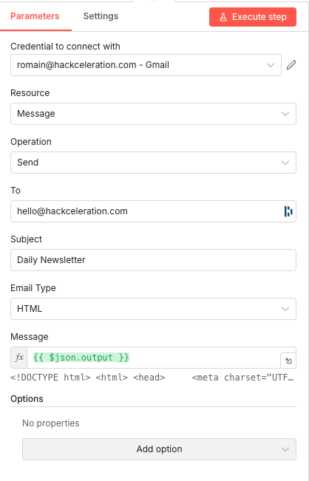309x481 pixels.
Task: Open the expression editor expand icon
Action: pos(288,361)
